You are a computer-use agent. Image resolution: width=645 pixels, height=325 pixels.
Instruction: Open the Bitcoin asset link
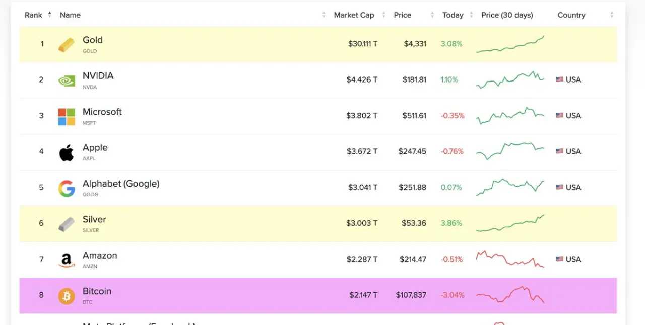(97, 291)
